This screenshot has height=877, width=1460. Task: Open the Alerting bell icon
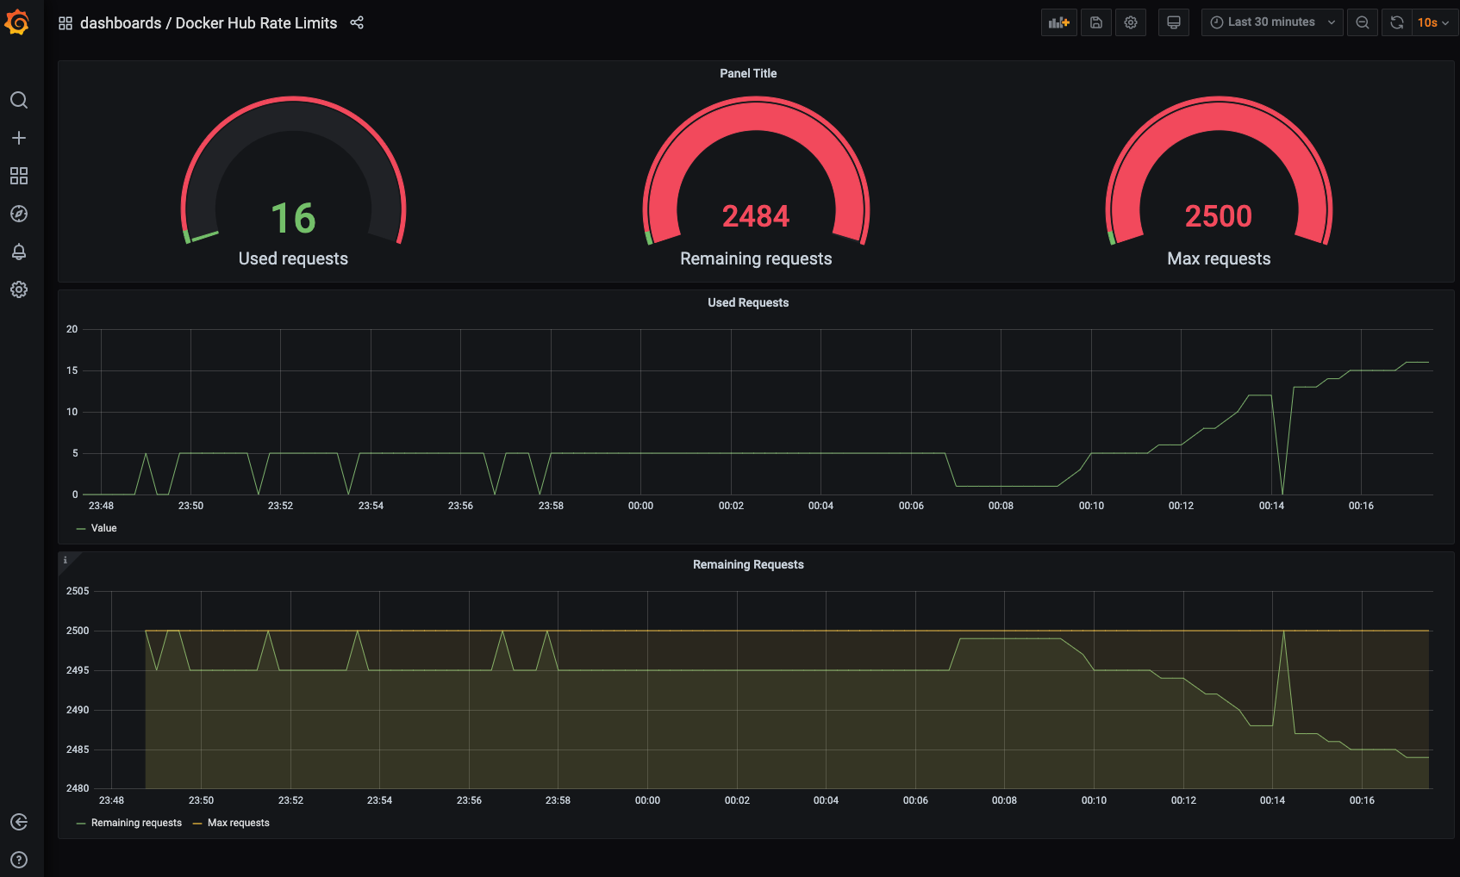click(x=19, y=252)
